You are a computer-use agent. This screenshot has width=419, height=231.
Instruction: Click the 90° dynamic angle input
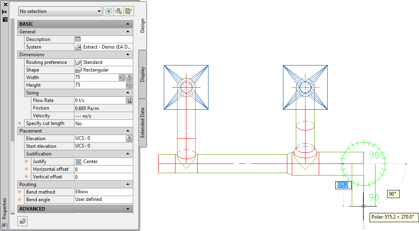tap(393, 194)
